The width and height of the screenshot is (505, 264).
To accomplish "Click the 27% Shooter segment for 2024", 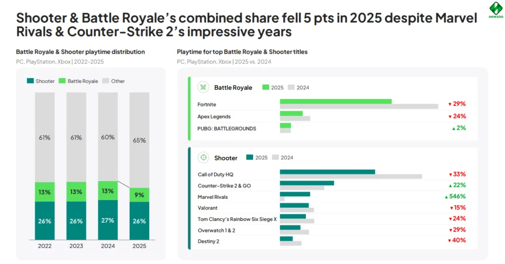I will (108, 220).
